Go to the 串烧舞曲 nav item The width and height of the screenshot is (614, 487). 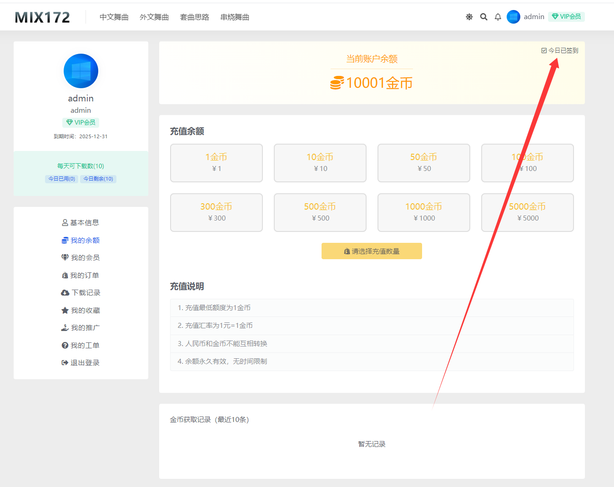coord(235,17)
